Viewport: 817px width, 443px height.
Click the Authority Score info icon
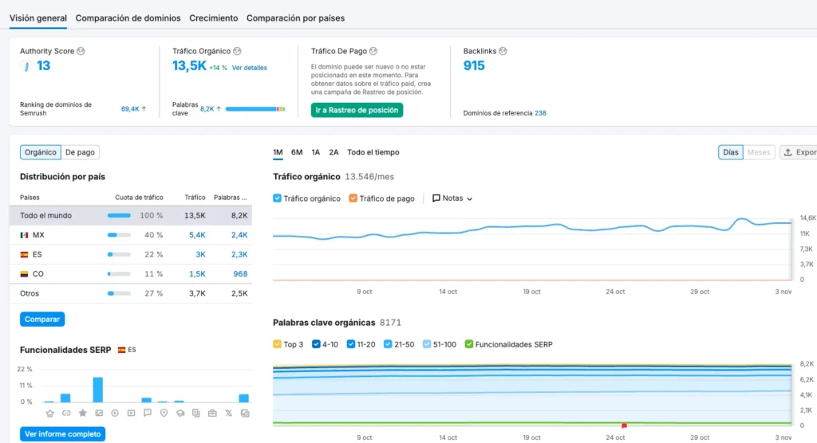pyautogui.click(x=81, y=51)
